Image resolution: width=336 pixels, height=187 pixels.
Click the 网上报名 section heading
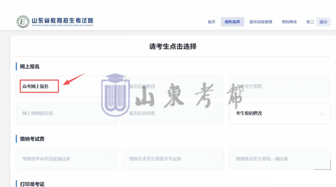click(x=30, y=67)
